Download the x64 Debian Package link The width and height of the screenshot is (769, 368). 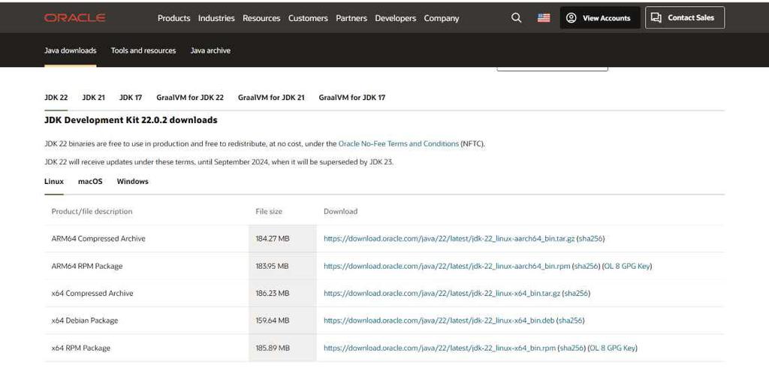click(439, 321)
